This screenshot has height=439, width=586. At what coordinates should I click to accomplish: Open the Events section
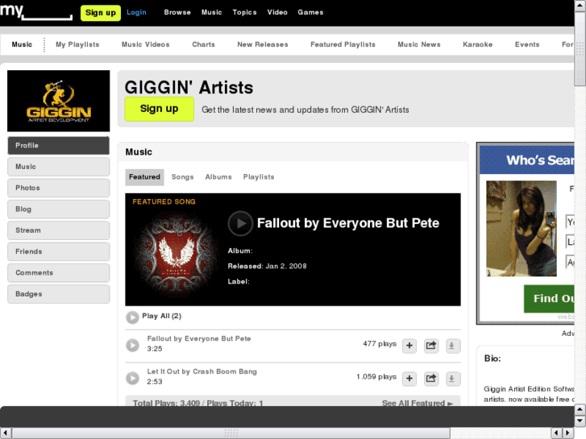(x=527, y=44)
